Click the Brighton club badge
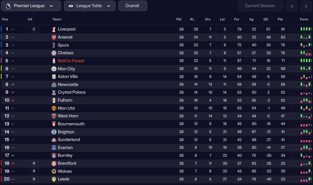 click(54, 132)
